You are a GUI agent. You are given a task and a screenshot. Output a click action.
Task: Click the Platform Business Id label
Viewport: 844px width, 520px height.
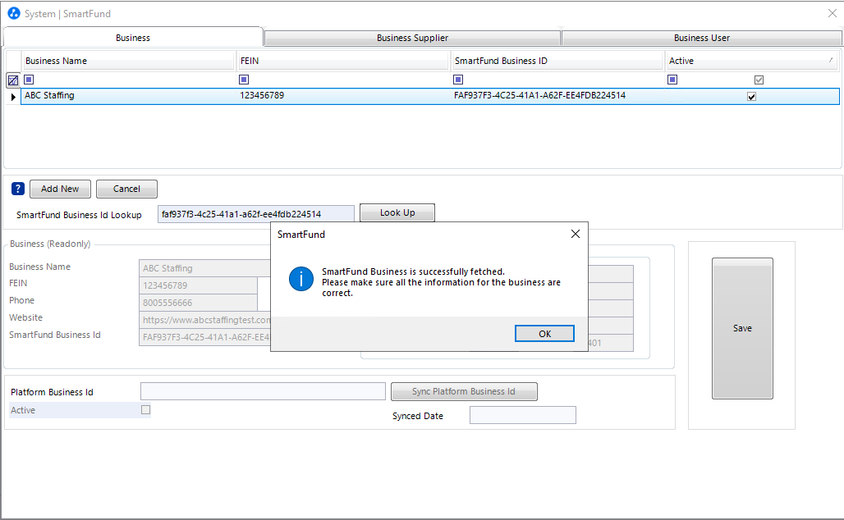[52, 393]
